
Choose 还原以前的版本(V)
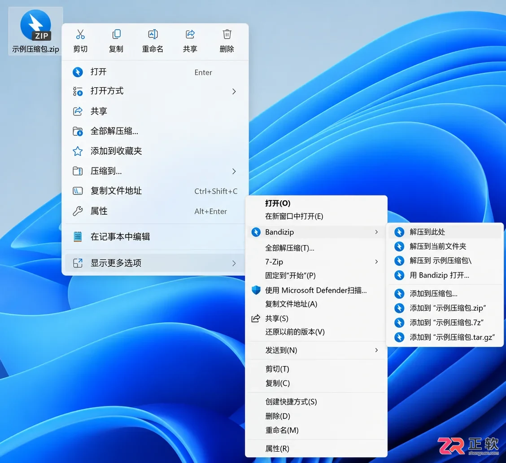(x=316, y=332)
